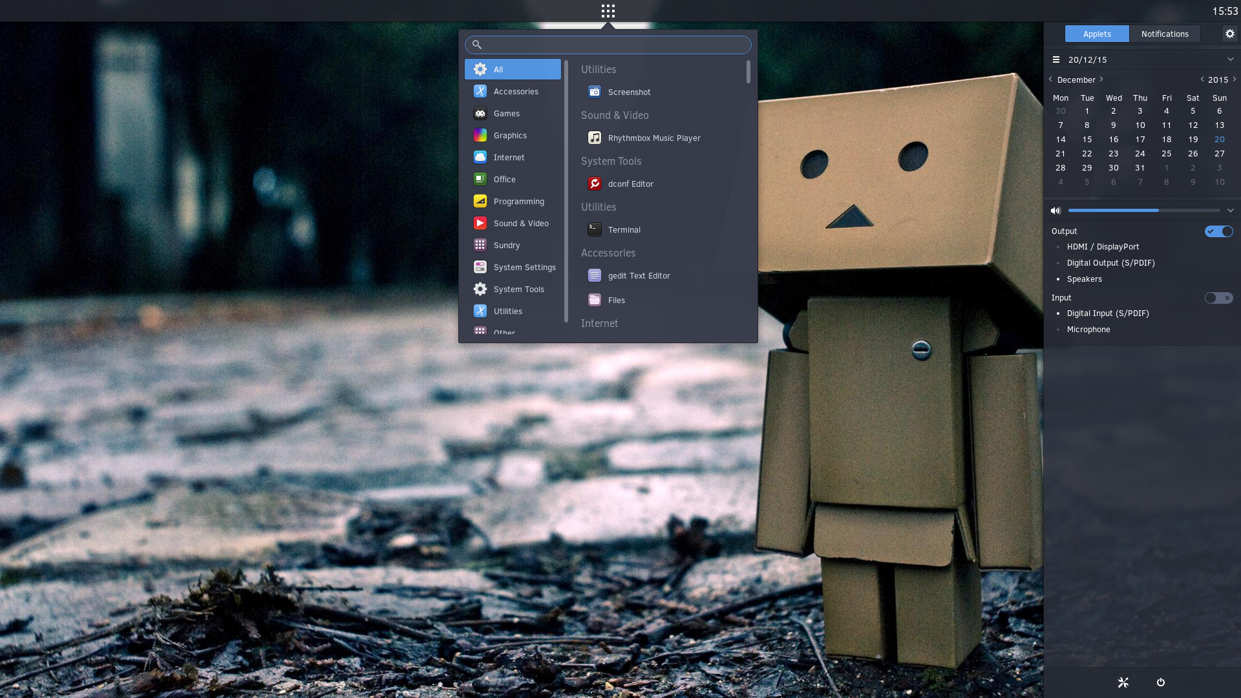This screenshot has width=1241, height=698.
Task: Select the System Settings category label
Action: [x=524, y=268]
